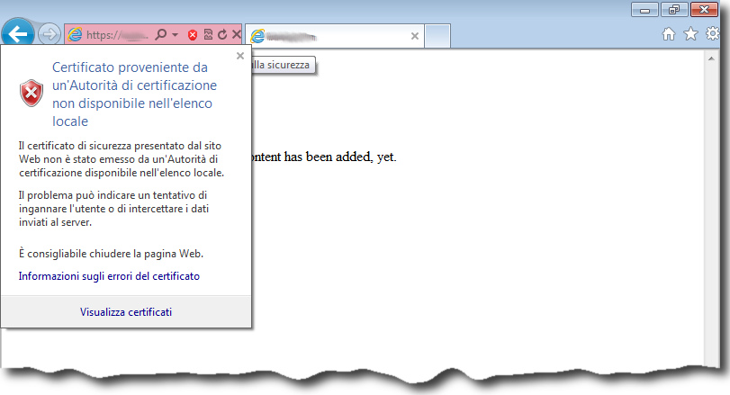Open 'Informazioni sugli errori del certificato' link

(109, 276)
